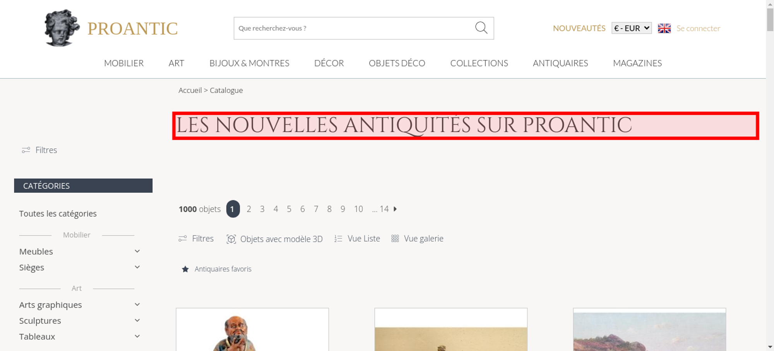Screen dimensions: 774x351
Task: Click the Antiquaires favoris star icon
Action: pyautogui.click(x=185, y=269)
